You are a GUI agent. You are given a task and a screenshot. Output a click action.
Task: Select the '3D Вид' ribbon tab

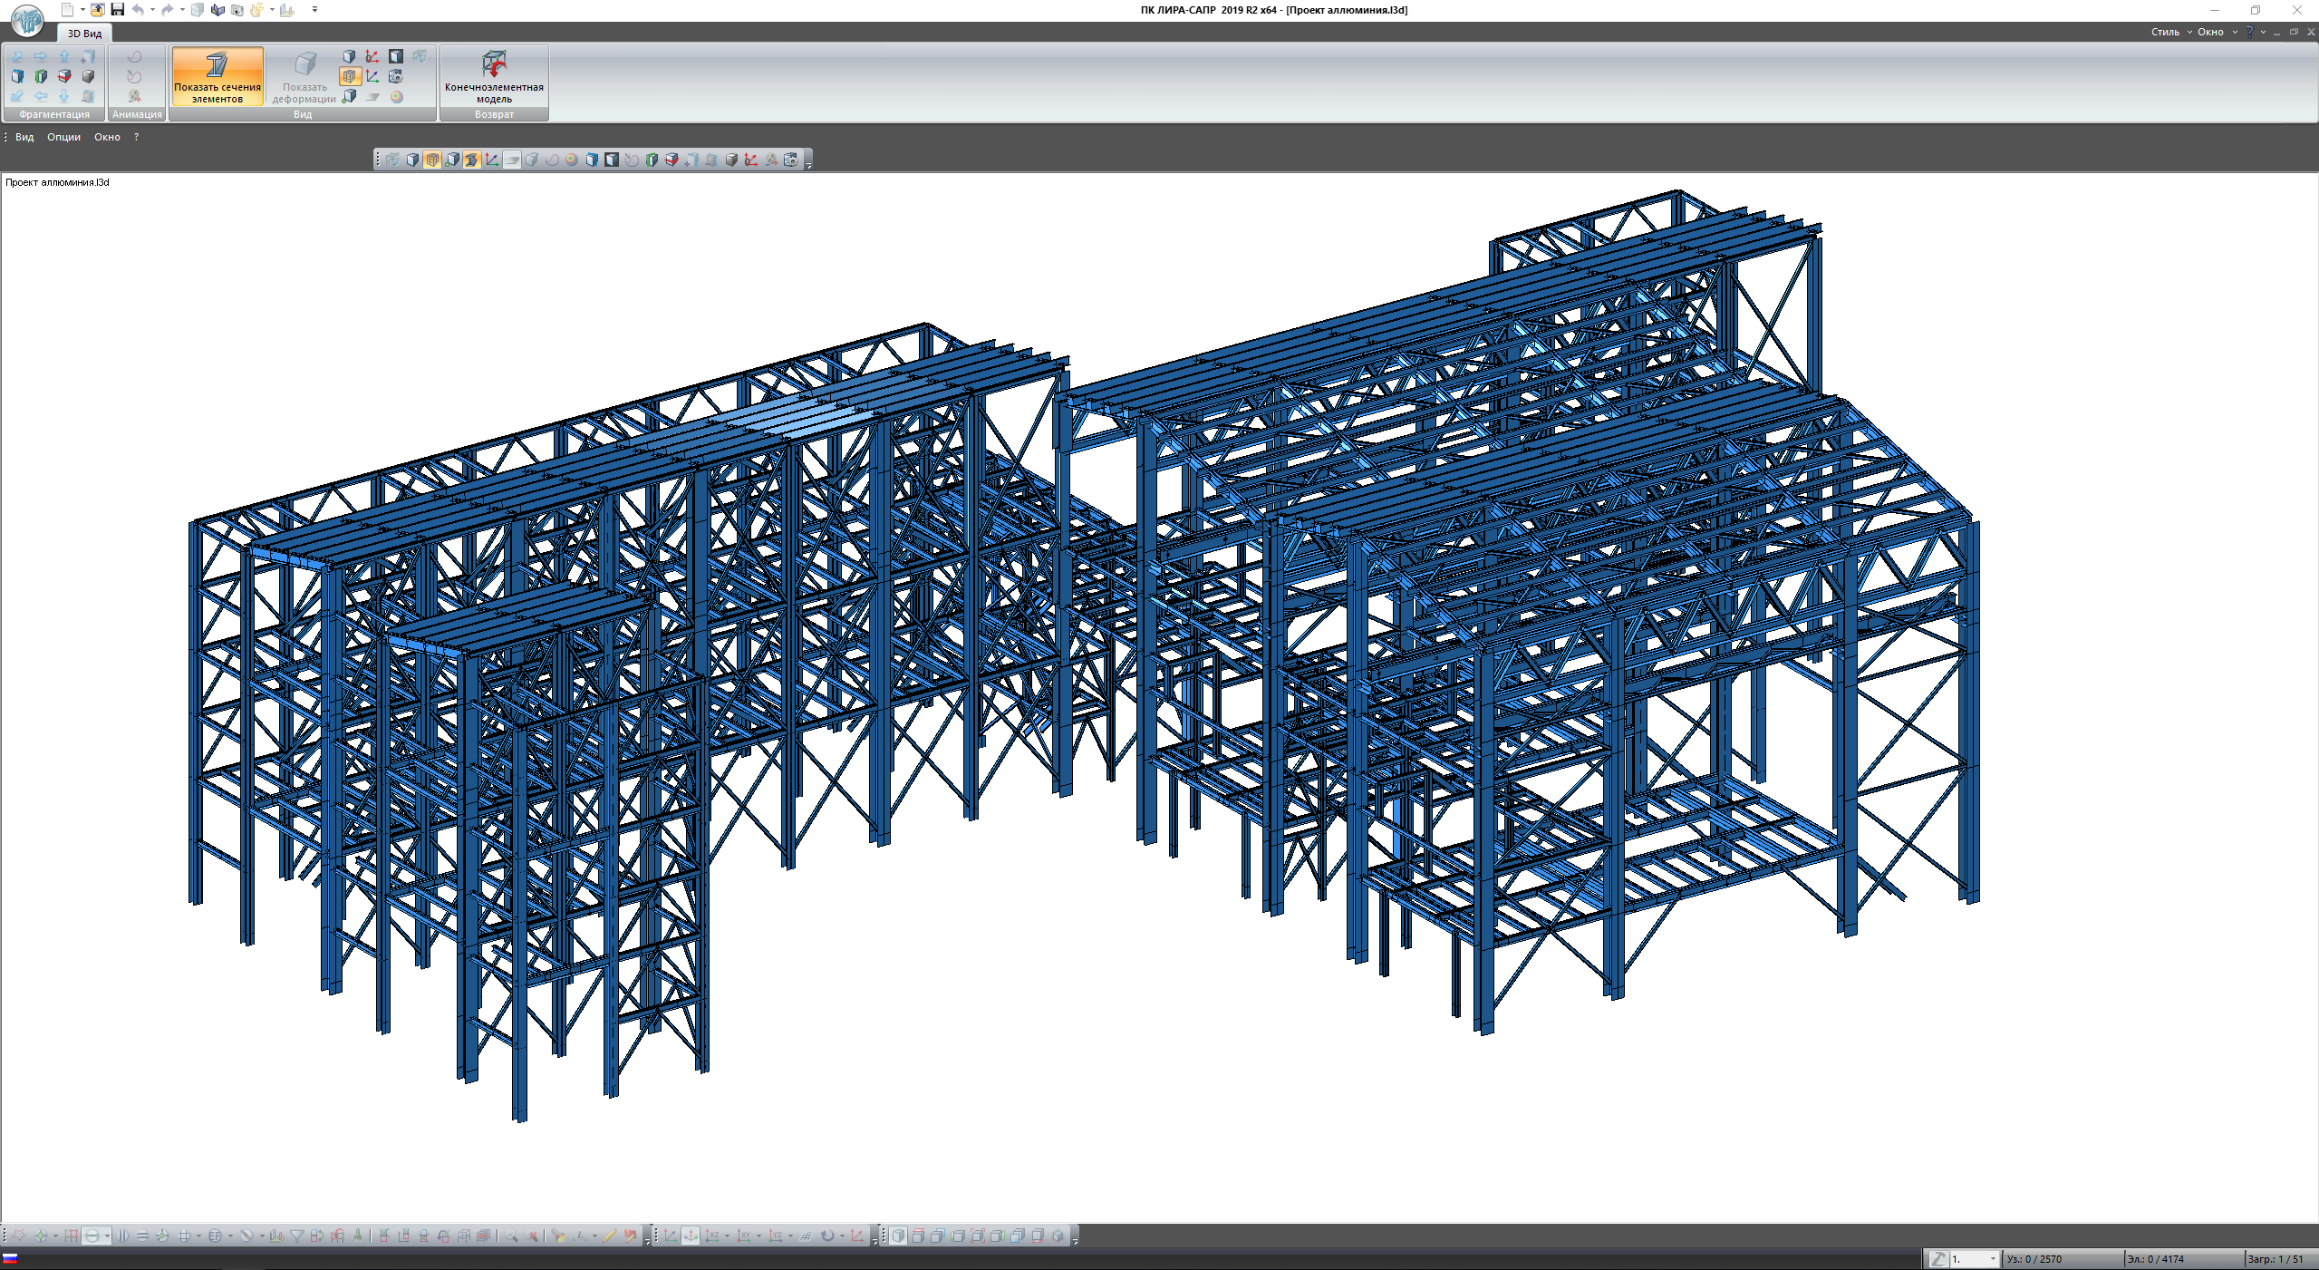pyautogui.click(x=84, y=34)
